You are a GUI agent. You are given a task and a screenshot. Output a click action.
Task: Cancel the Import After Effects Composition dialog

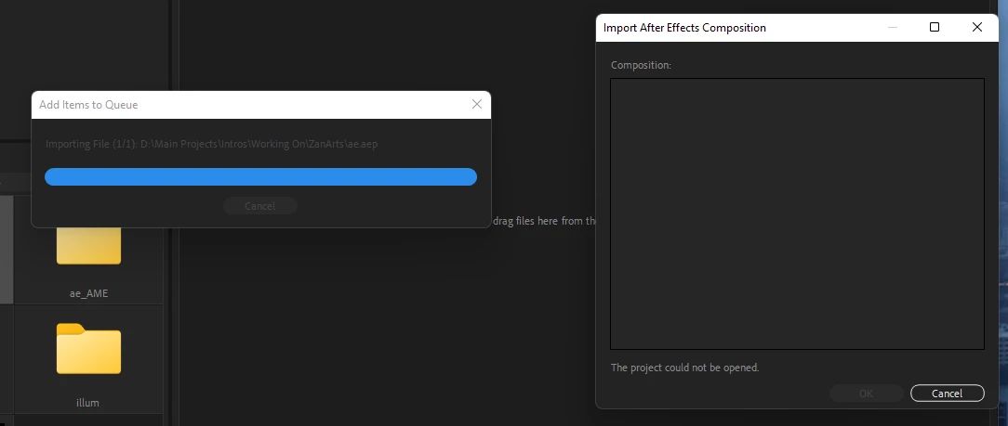(x=947, y=394)
